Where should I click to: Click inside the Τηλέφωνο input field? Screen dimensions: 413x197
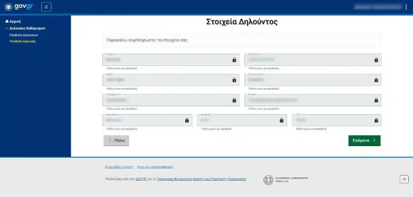coord(165,100)
